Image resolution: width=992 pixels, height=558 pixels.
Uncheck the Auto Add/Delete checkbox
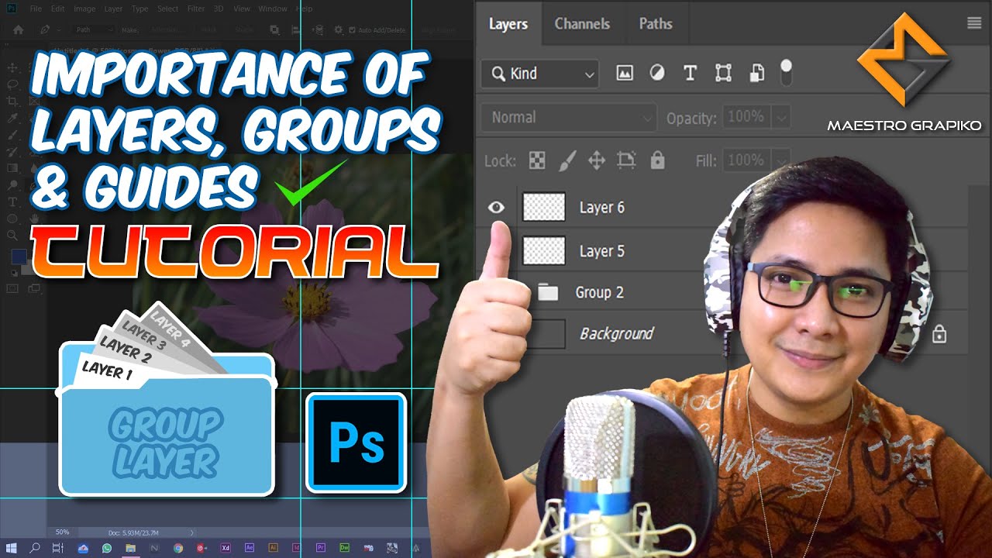(353, 30)
